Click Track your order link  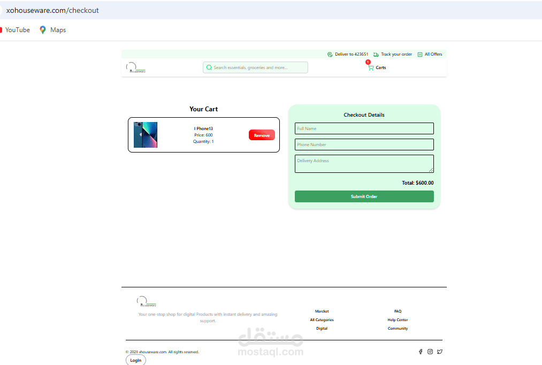pos(396,54)
